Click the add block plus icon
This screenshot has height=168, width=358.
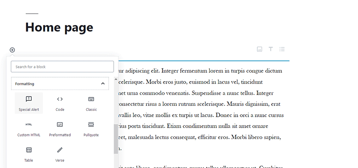pos(12,50)
